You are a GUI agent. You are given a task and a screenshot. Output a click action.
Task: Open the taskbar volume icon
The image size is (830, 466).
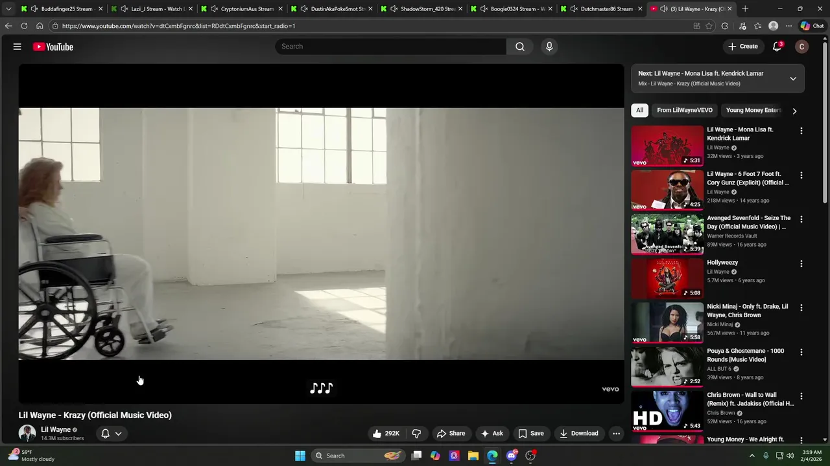coord(790,456)
